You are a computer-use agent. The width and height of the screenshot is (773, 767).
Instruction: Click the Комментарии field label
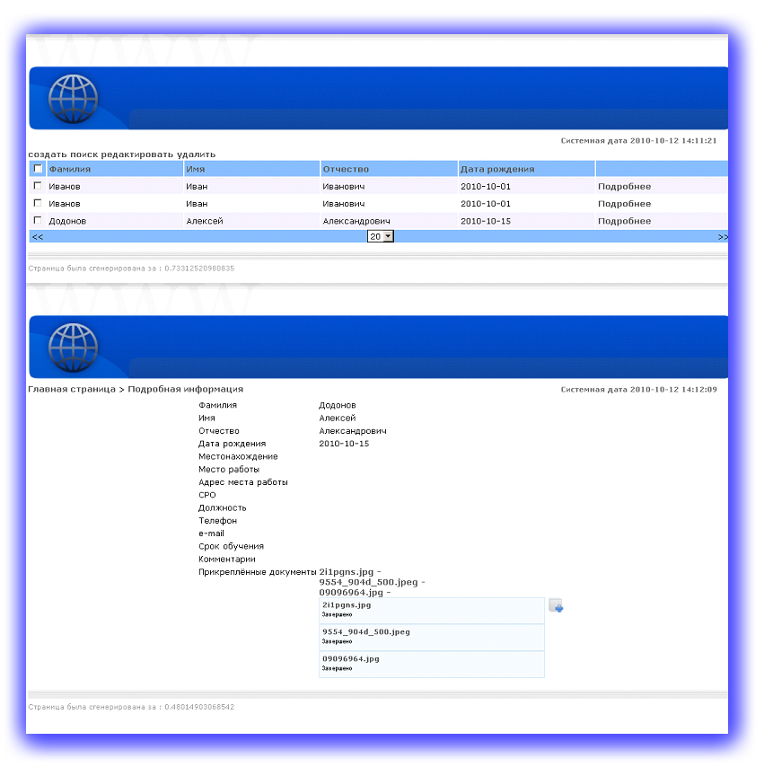(227, 559)
